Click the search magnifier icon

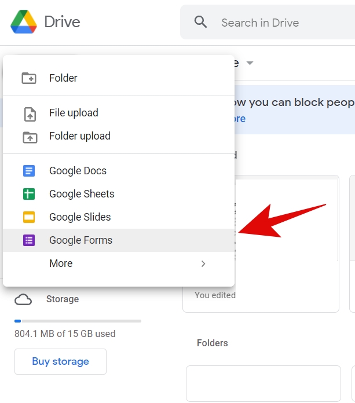tap(200, 22)
